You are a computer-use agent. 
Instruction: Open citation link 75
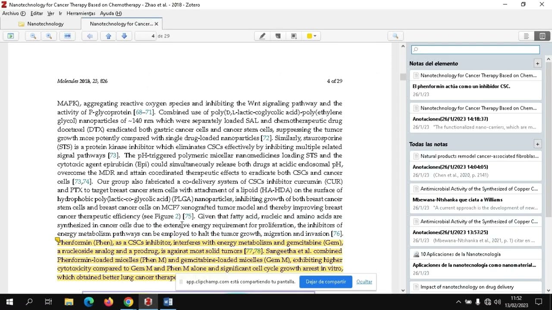click(188, 216)
